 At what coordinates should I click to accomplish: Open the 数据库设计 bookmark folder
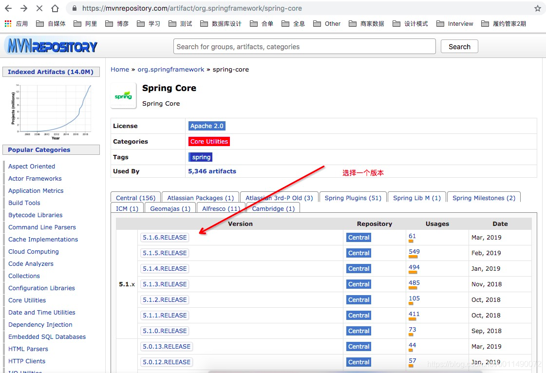point(221,24)
